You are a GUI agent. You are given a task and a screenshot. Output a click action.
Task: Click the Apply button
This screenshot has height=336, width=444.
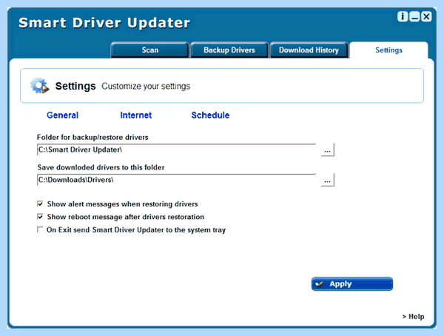(352, 284)
